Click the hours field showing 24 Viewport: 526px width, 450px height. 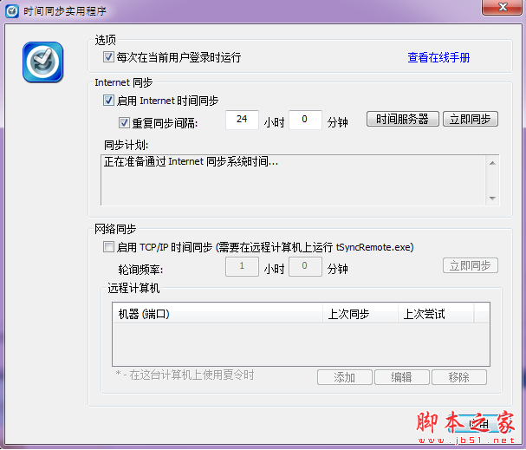242,120
